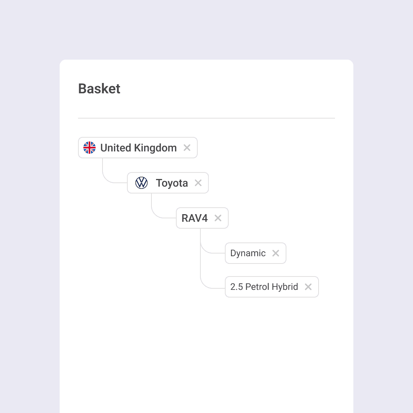The height and width of the screenshot is (413, 413).
Task: Click the X icon on Dynamic chip
Action: (276, 253)
